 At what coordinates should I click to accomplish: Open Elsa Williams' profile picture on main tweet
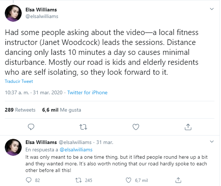click(x=13, y=13)
